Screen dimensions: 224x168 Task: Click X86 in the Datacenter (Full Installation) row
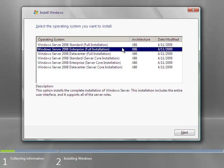[x=134, y=54]
